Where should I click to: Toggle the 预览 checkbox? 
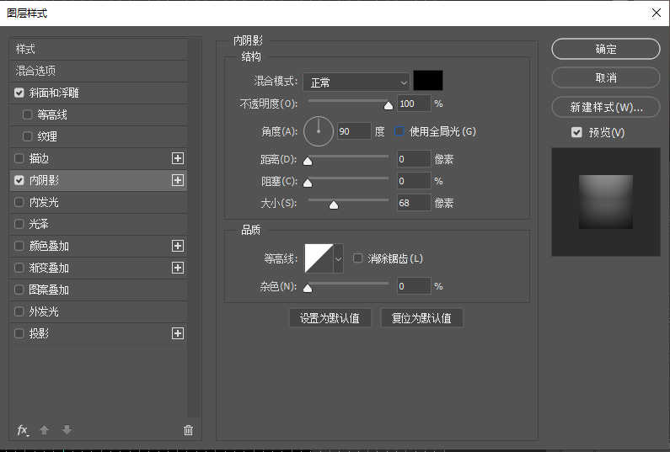[x=576, y=132]
